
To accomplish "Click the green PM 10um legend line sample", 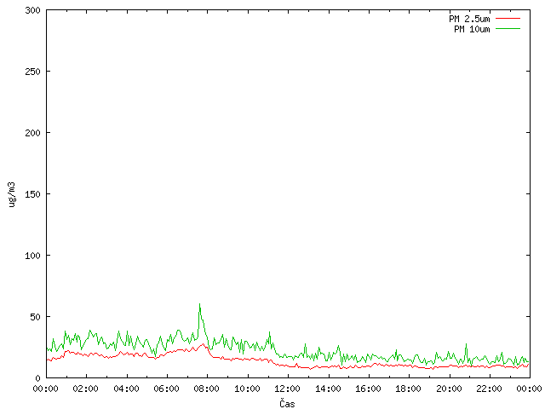I will [x=508, y=29].
